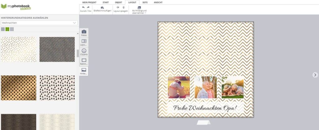Click scroll-up arrow of the background list
The image size is (319, 130).
pyautogui.click(x=78, y=34)
